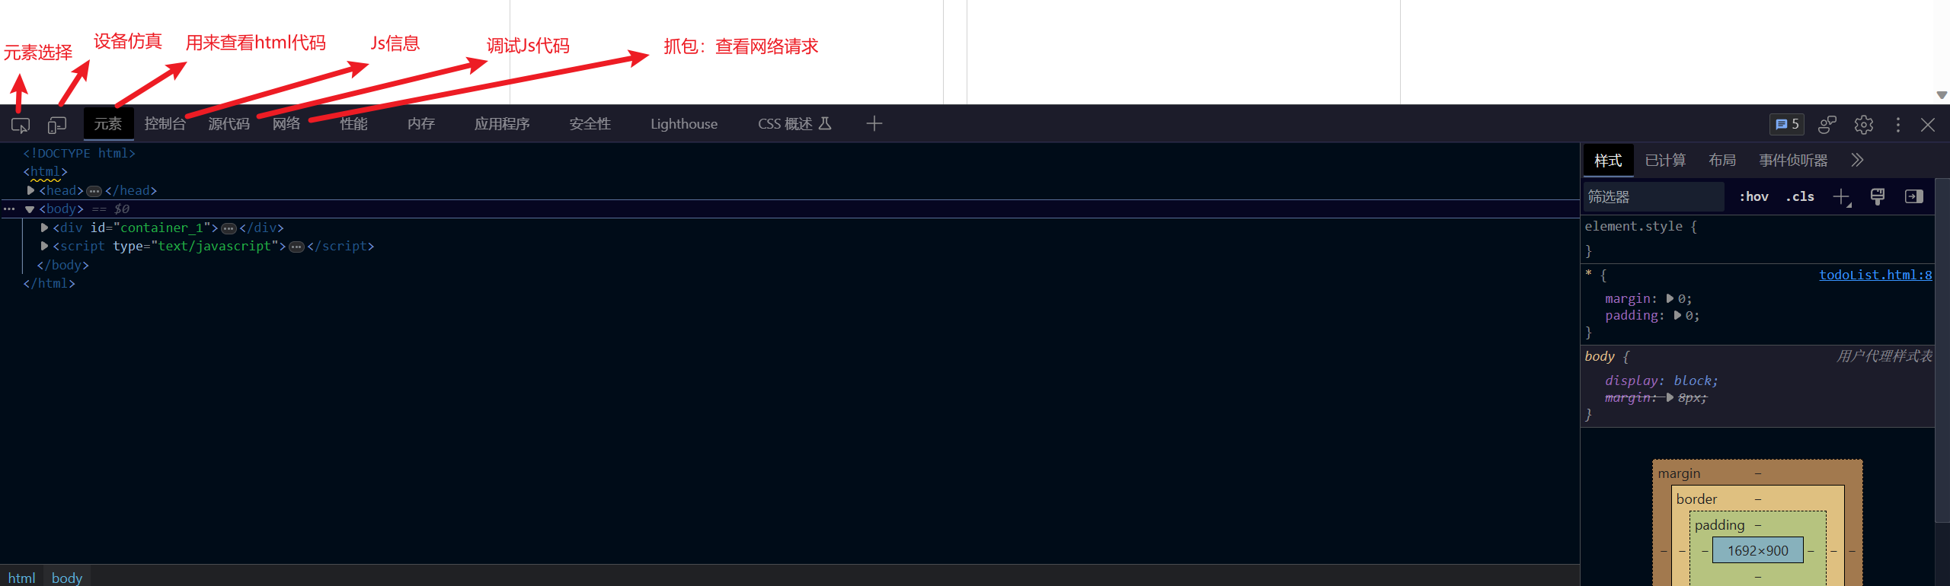The width and height of the screenshot is (1950, 586).
Task: Open the 内存 tab
Action: click(421, 123)
